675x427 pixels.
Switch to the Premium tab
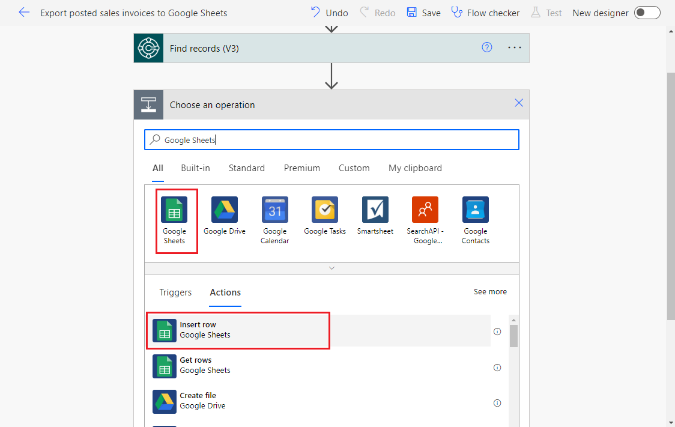301,168
